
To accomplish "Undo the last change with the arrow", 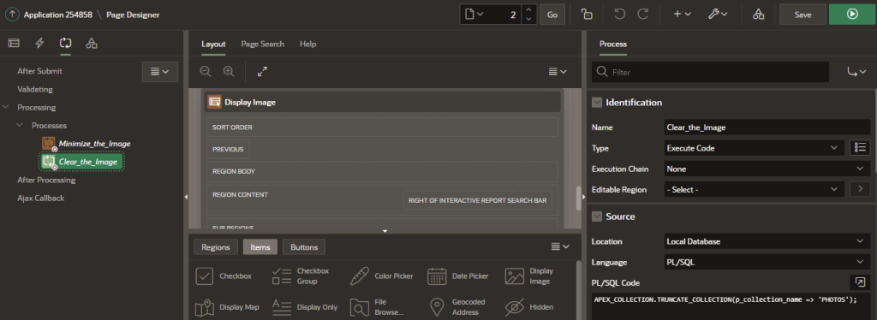I will click(619, 15).
